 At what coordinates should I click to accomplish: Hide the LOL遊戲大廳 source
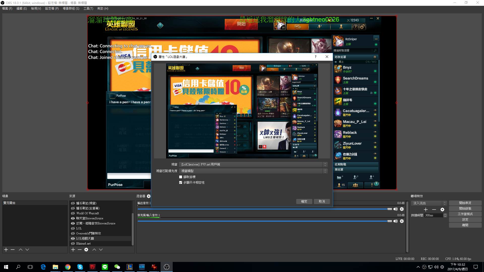[x=73, y=239]
